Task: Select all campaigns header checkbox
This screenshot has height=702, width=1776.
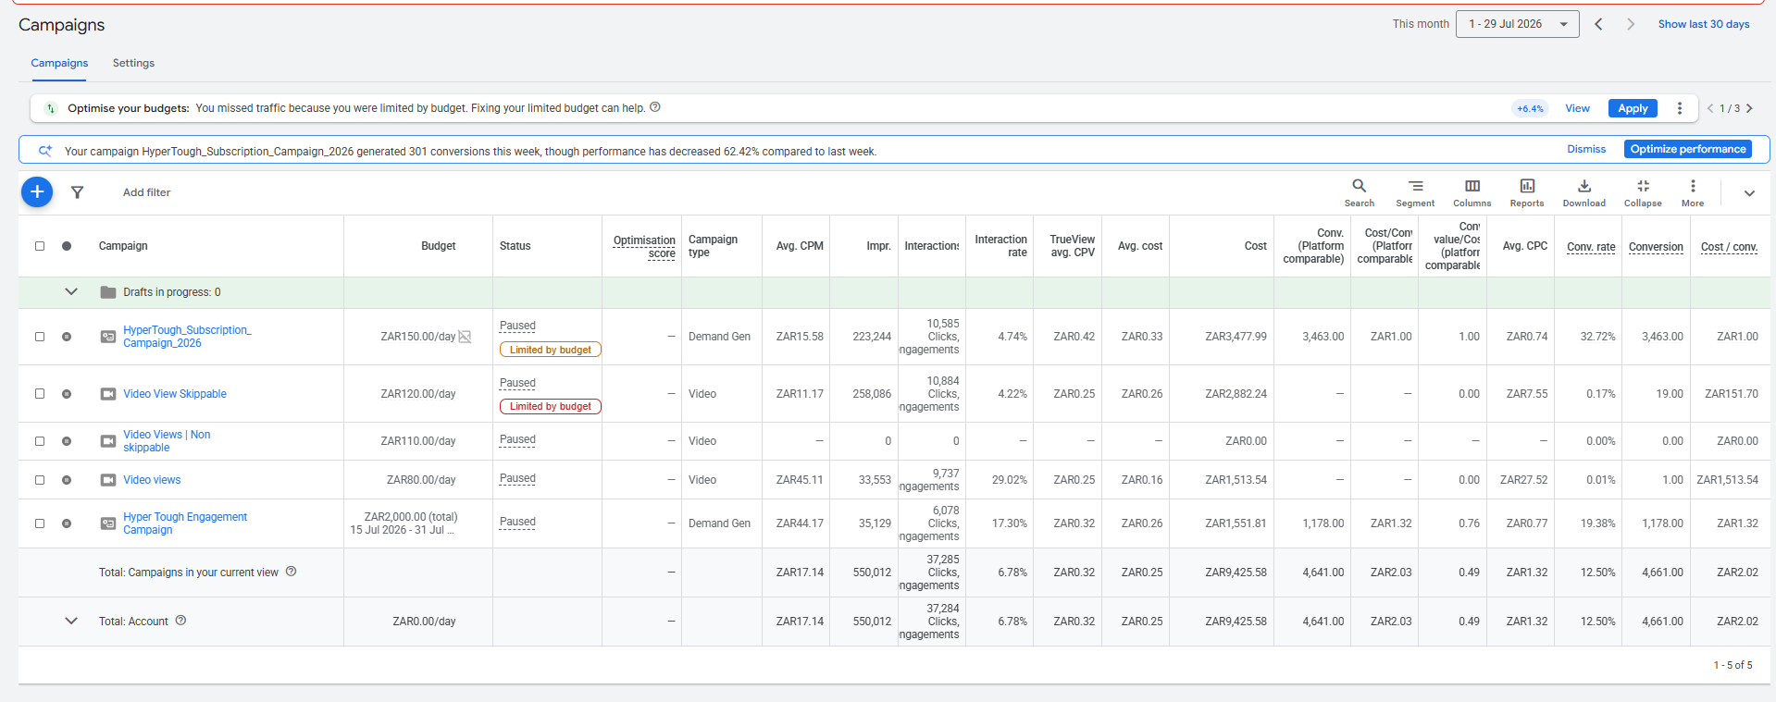Action: (40, 246)
